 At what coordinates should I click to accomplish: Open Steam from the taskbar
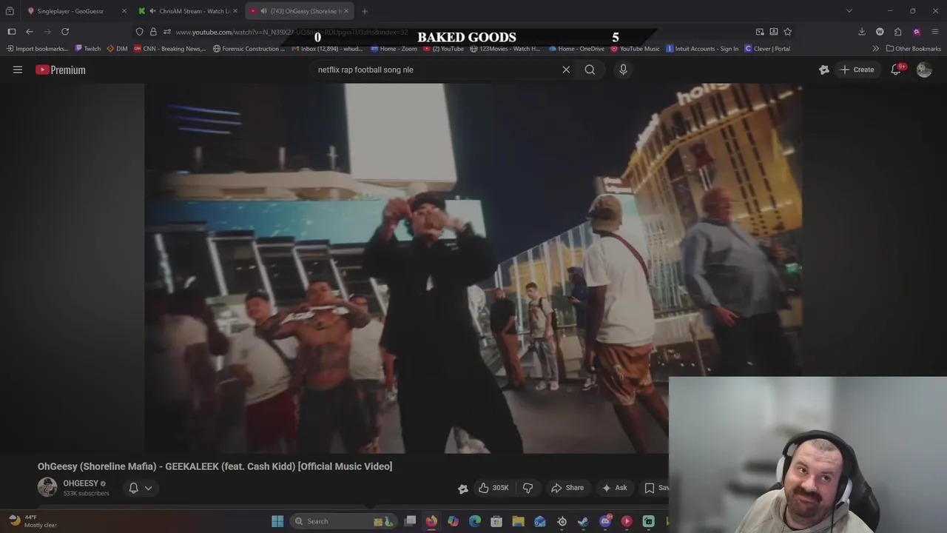tap(583, 521)
